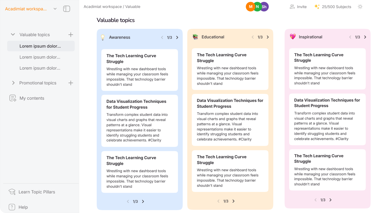Image resolution: width=380 pixels, height=213 pixels.
Task: Collapse the Valuable topics tree section
Action: pos(13,35)
